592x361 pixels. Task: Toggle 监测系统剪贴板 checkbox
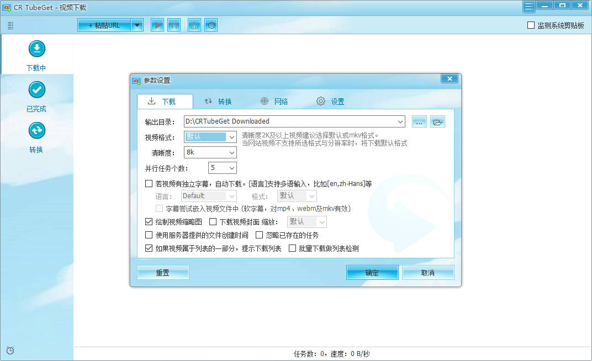tap(531, 25)
